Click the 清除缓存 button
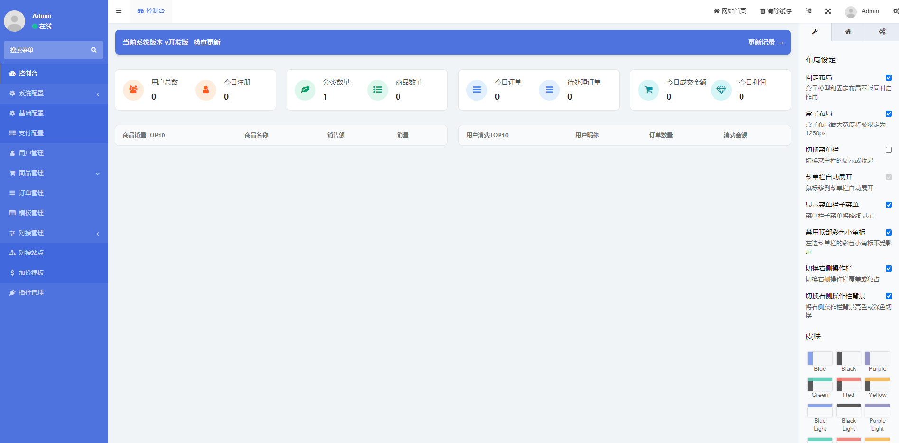This screenshot has height=443, width=899. (x=776, y=11)
